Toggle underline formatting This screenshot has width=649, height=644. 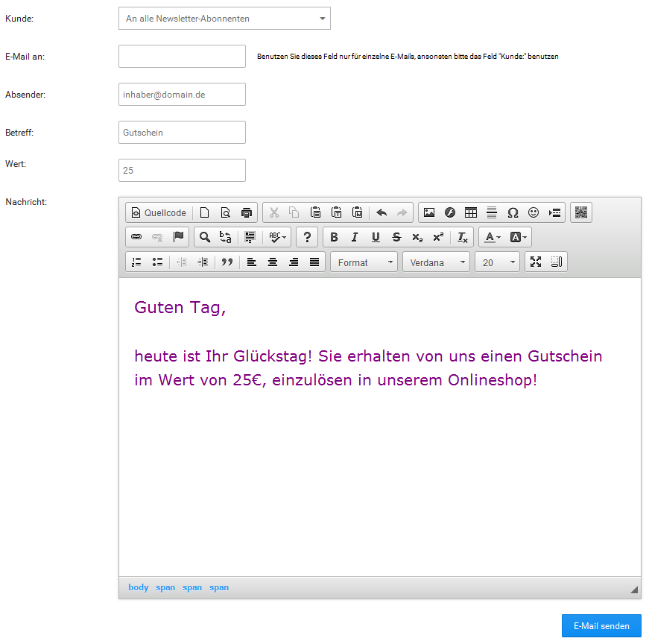[376, 237]
